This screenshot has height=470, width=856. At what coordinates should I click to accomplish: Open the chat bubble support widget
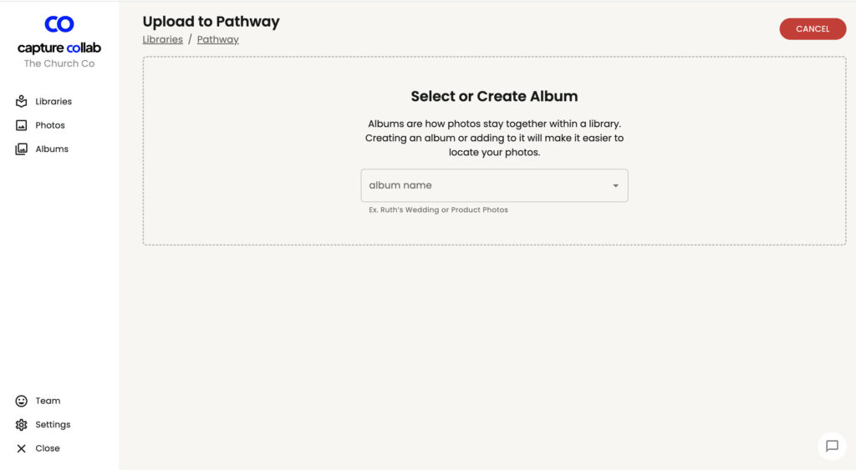tap(832, 446)
